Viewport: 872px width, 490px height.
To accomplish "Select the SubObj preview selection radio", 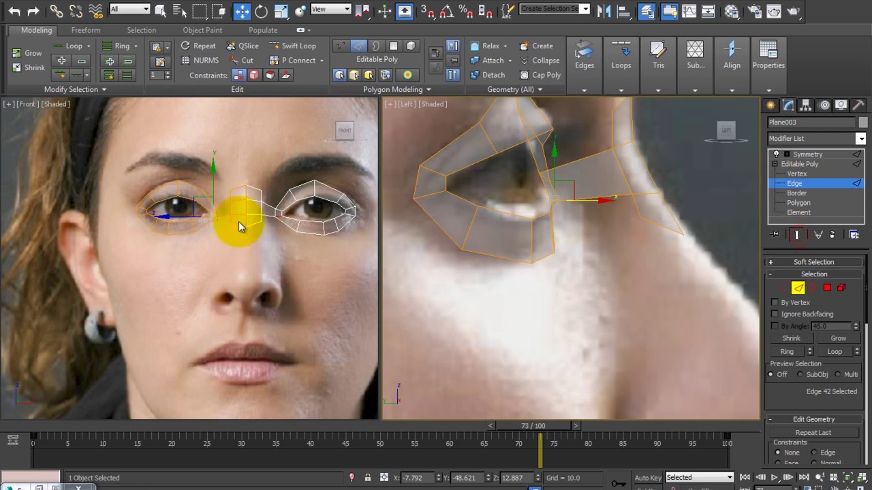I will point(800,374).
